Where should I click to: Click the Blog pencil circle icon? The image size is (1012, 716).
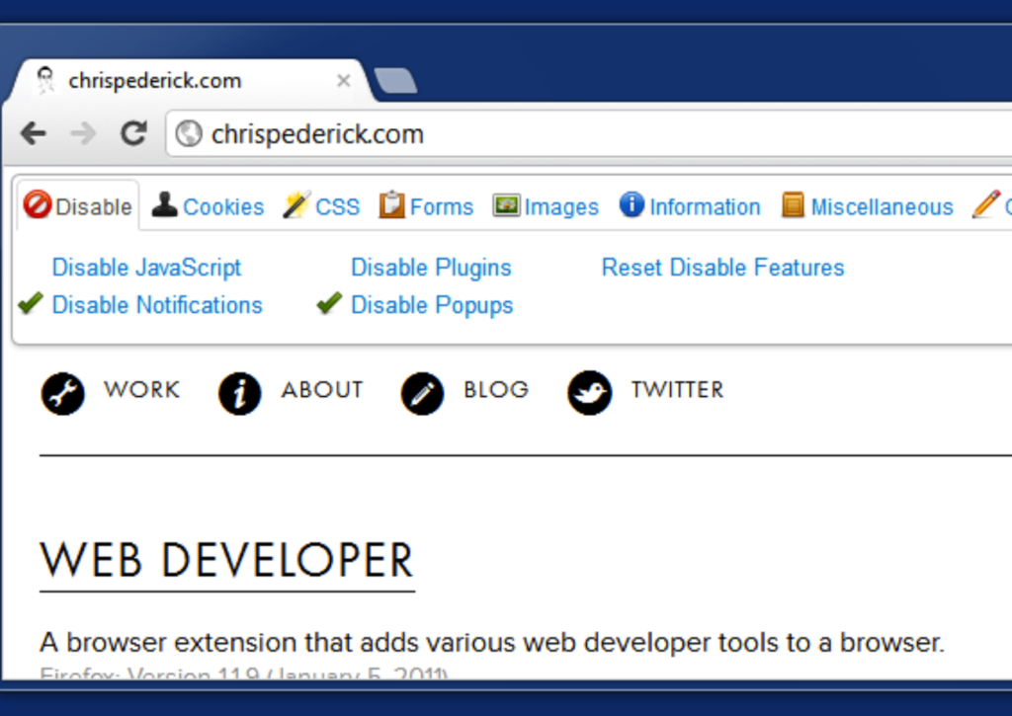[422, 393]
